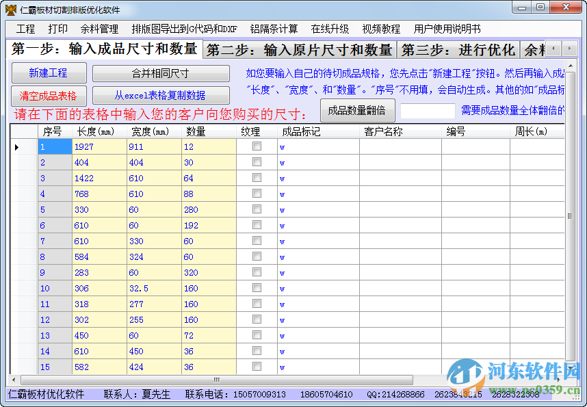The width and height of the screenshot is (587, 407).
Task: Open the 工程 menu
Action: [x=25, y=29]
